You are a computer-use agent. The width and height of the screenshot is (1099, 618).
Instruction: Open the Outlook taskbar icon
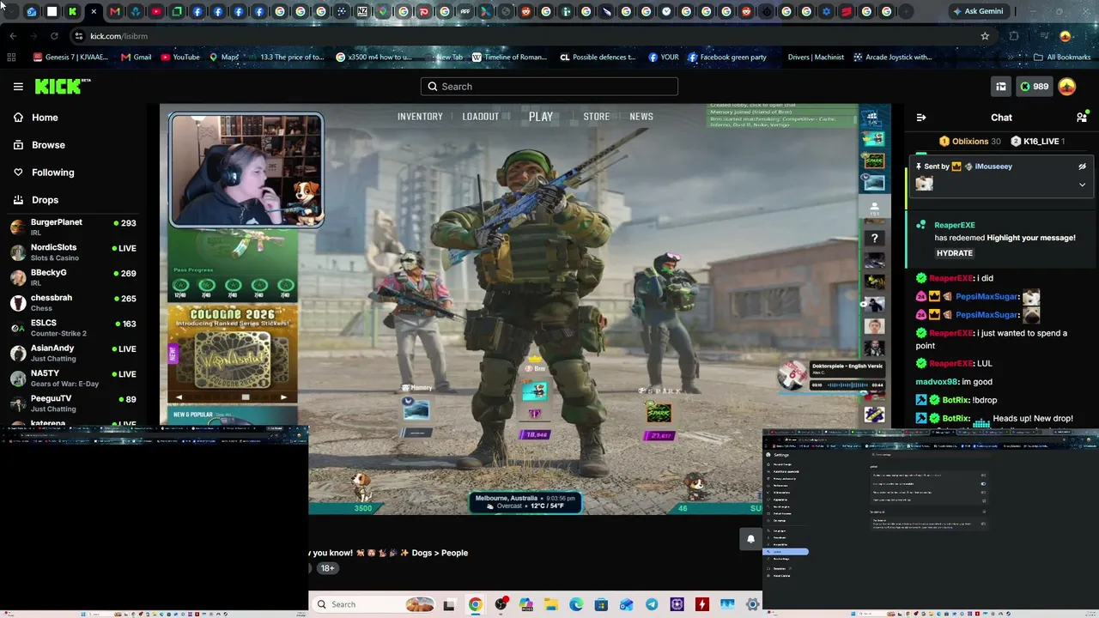click(627, 604)
